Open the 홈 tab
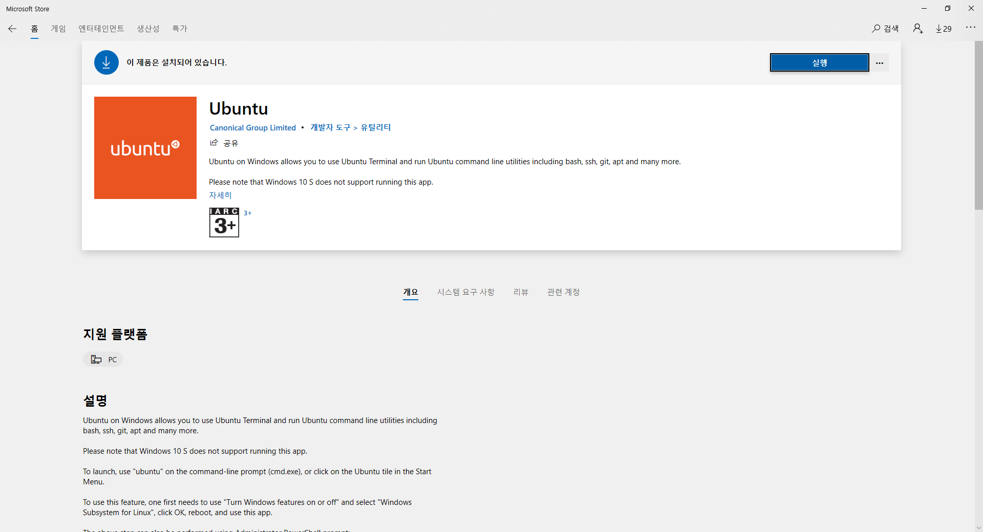This screenshot has height=532, width=983. (34, 29)
